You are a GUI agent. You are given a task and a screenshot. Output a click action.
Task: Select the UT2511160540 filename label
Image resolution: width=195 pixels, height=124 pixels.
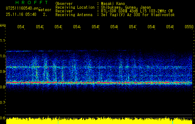(22, 9)
